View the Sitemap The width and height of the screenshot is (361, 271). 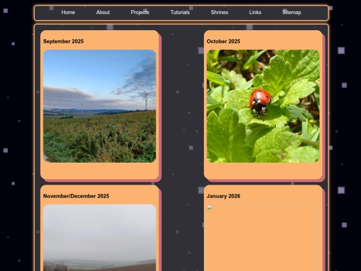pos(291,13)
